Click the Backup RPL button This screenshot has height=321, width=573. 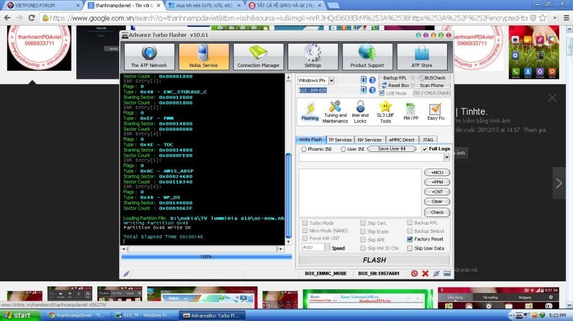tap(395, 78)
